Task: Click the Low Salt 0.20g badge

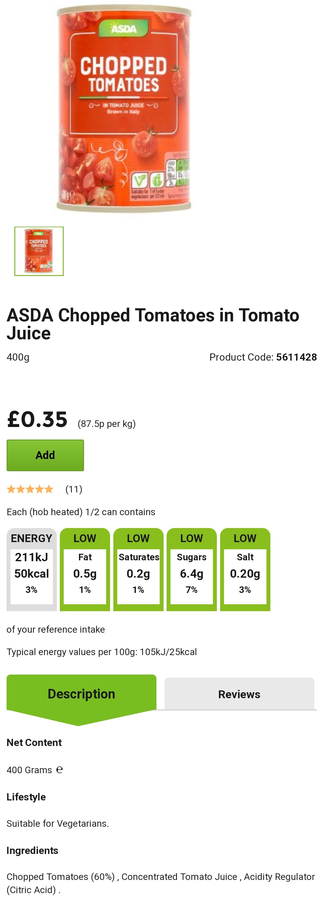Action: (x=245, y=569)
